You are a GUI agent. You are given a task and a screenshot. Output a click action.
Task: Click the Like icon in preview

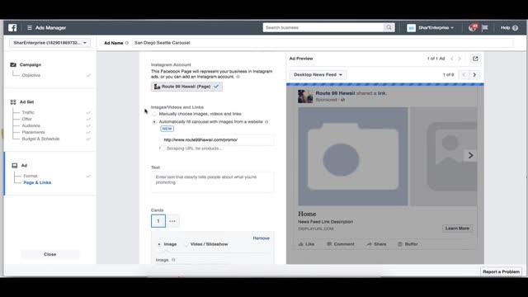[x=301, y=244]
